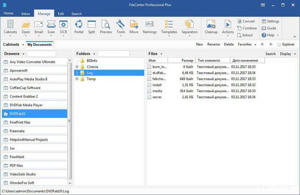Click the New button

[199, 45]
